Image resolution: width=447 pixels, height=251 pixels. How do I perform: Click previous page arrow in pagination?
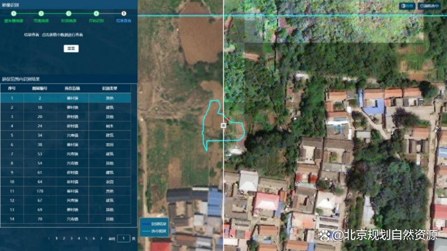[x=48, y=238]
